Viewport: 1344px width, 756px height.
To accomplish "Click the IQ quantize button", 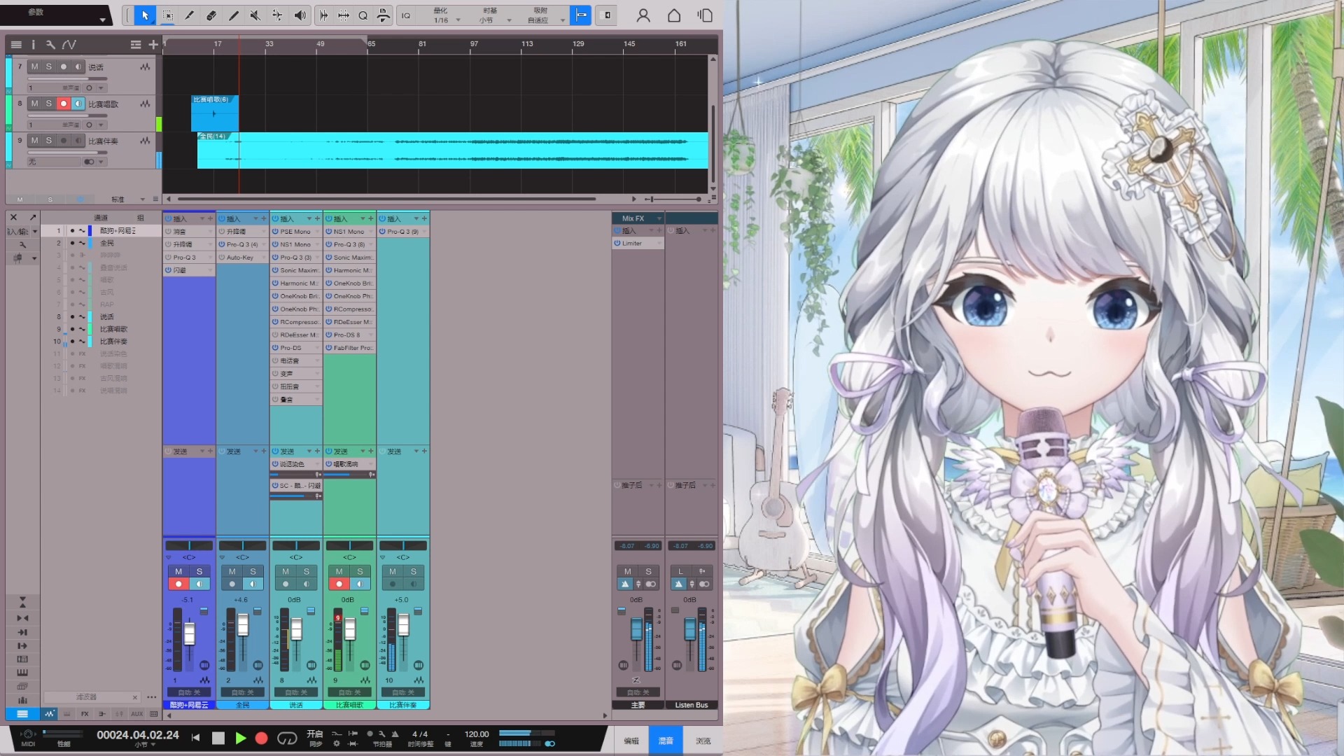I will tap(406, 15).
